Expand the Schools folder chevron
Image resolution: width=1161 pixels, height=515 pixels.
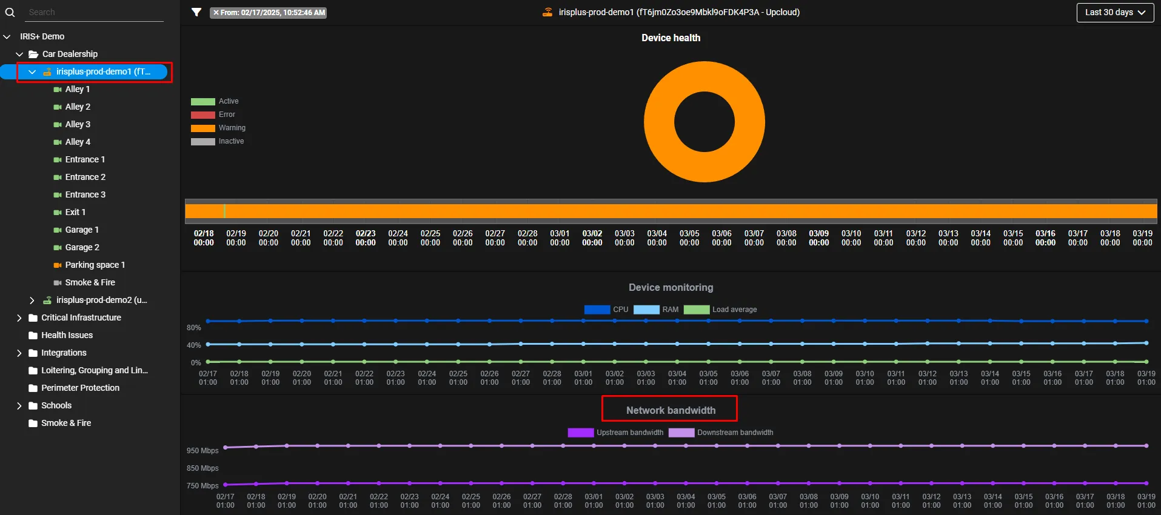coord(19,405)
